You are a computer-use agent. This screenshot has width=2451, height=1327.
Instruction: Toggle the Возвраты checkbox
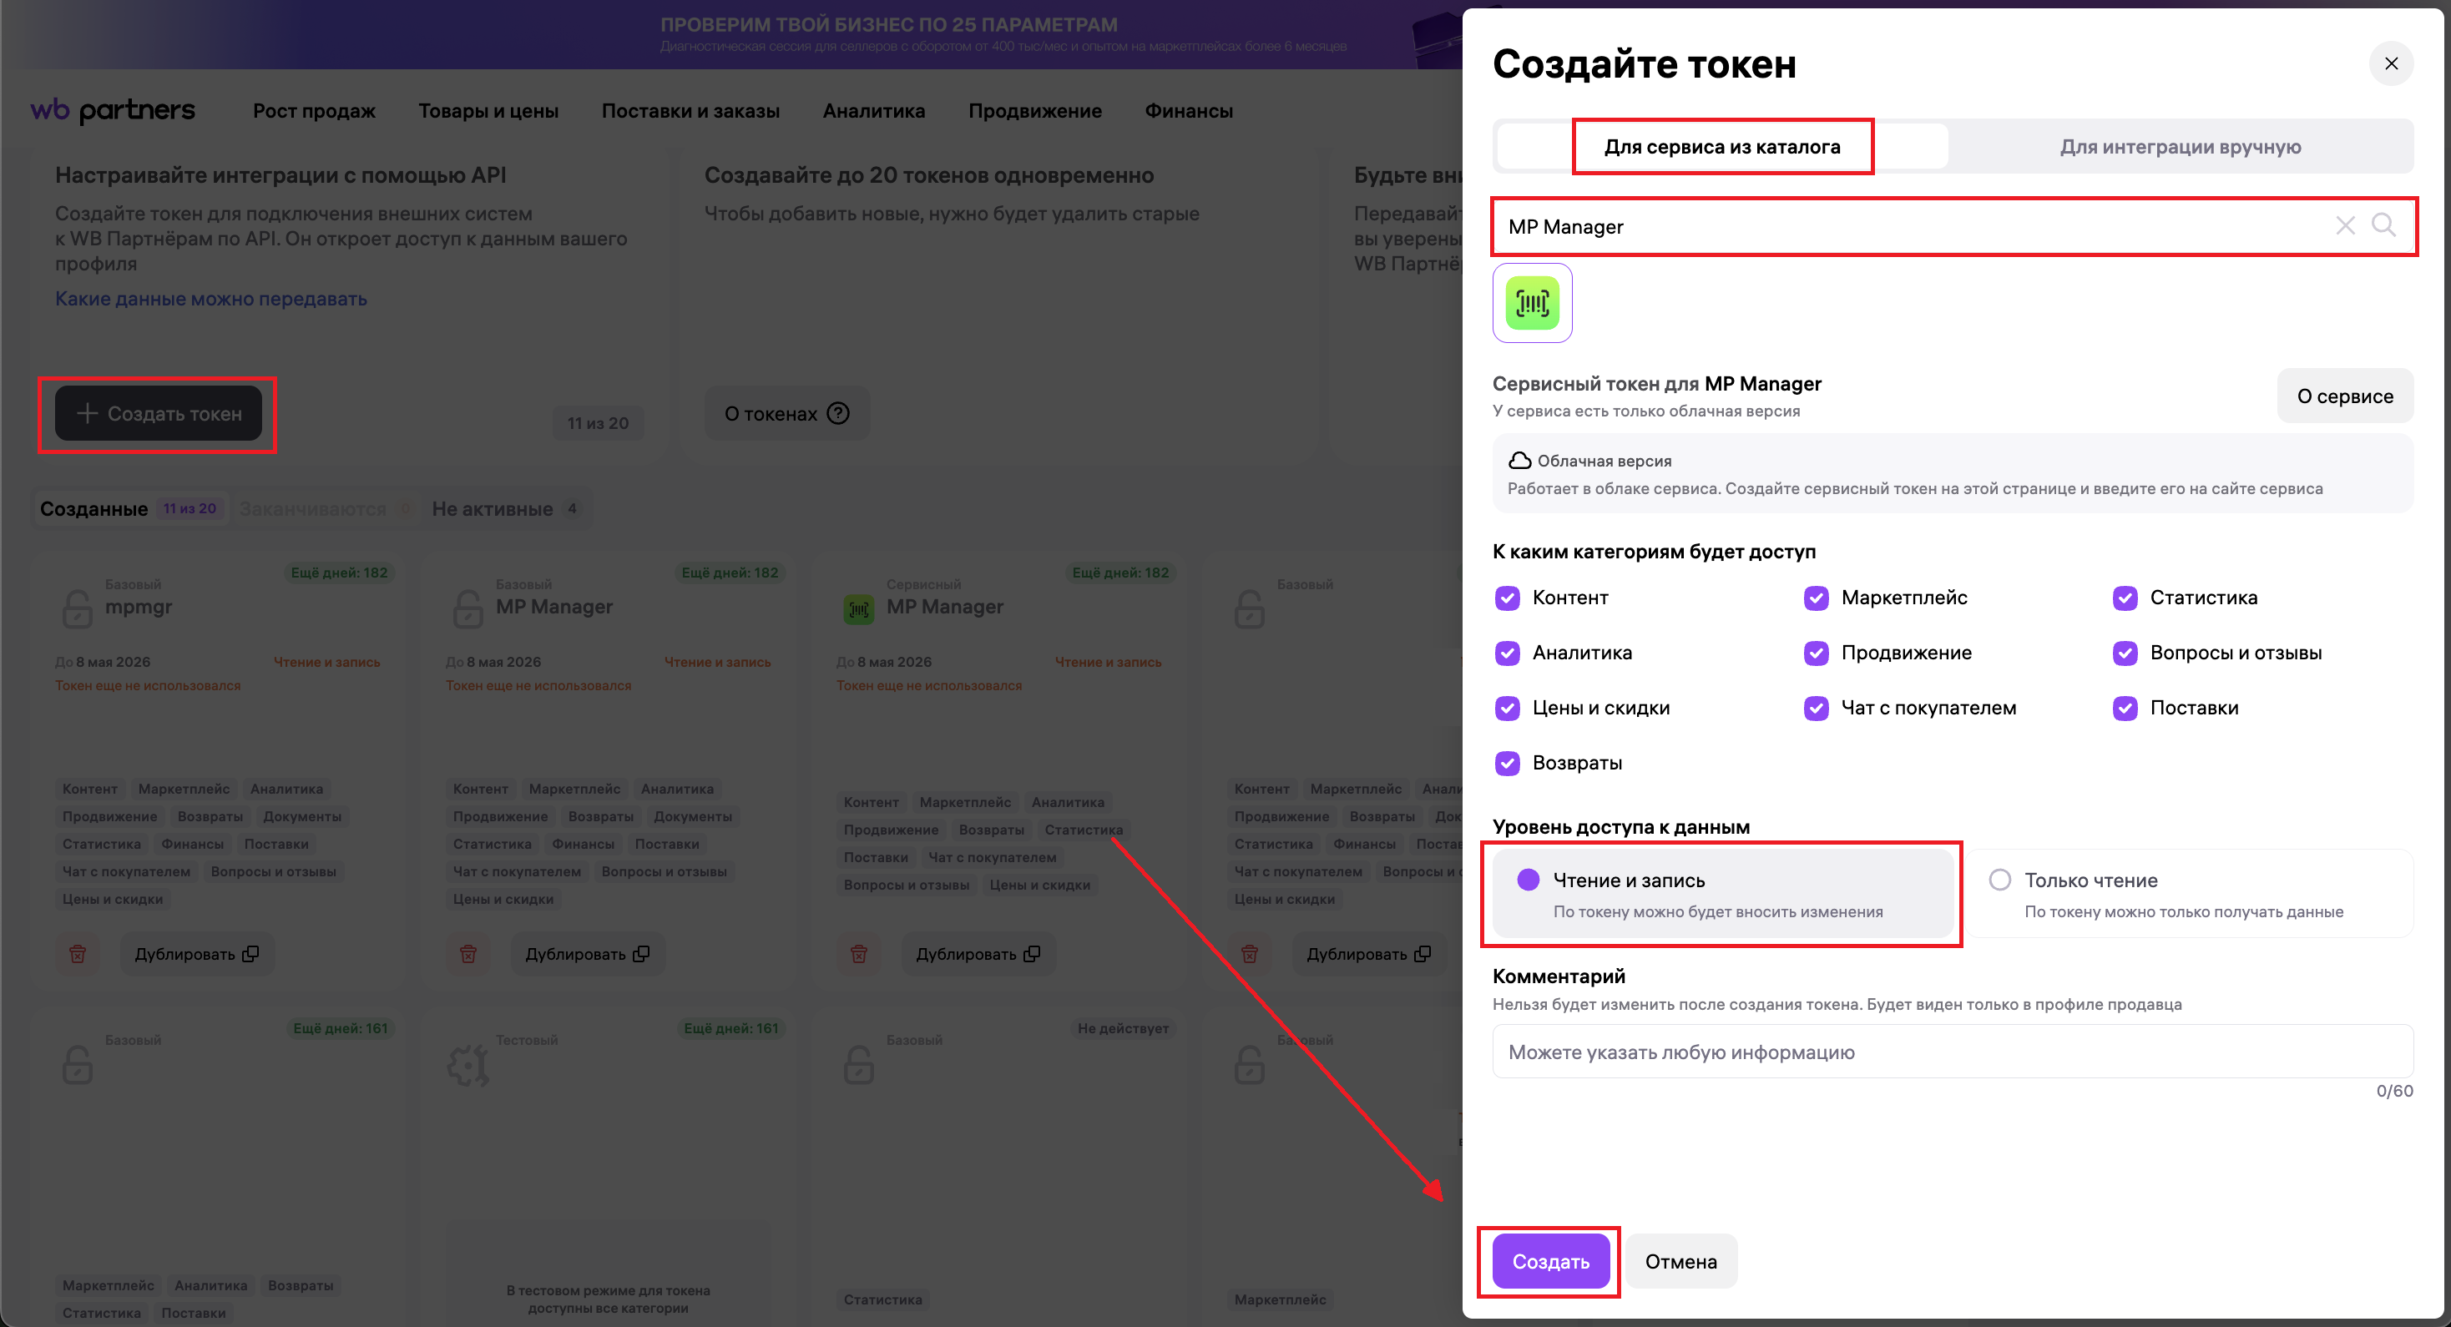1507,763
